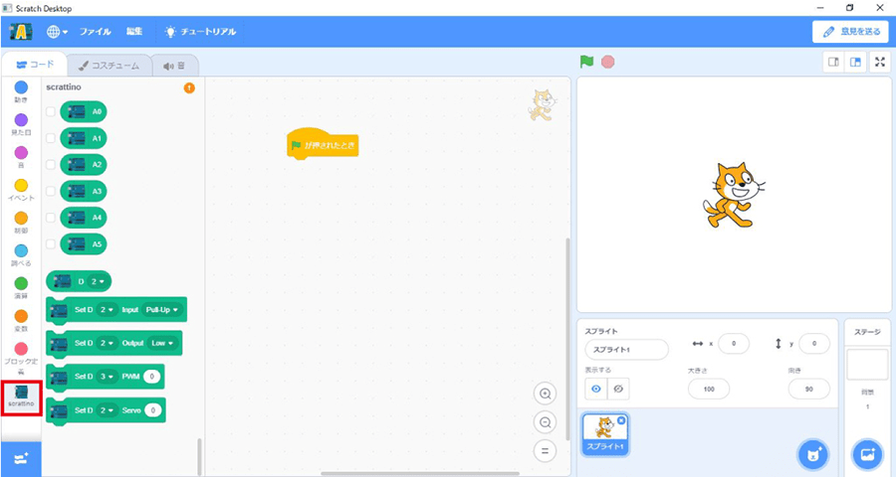Click the A3 analog block
This screenshot has height=477, width=896.
point(84,191)
